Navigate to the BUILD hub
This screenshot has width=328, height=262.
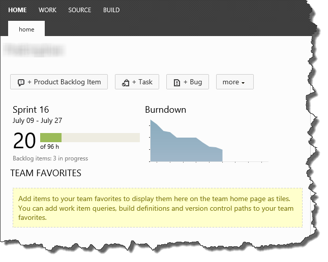(111, 10)
